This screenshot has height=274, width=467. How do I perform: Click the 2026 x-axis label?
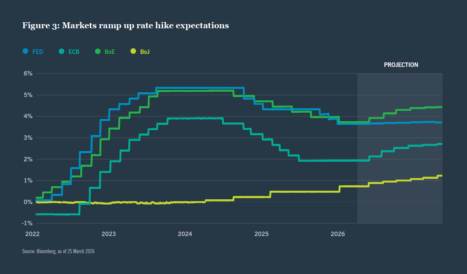[338, 234]
